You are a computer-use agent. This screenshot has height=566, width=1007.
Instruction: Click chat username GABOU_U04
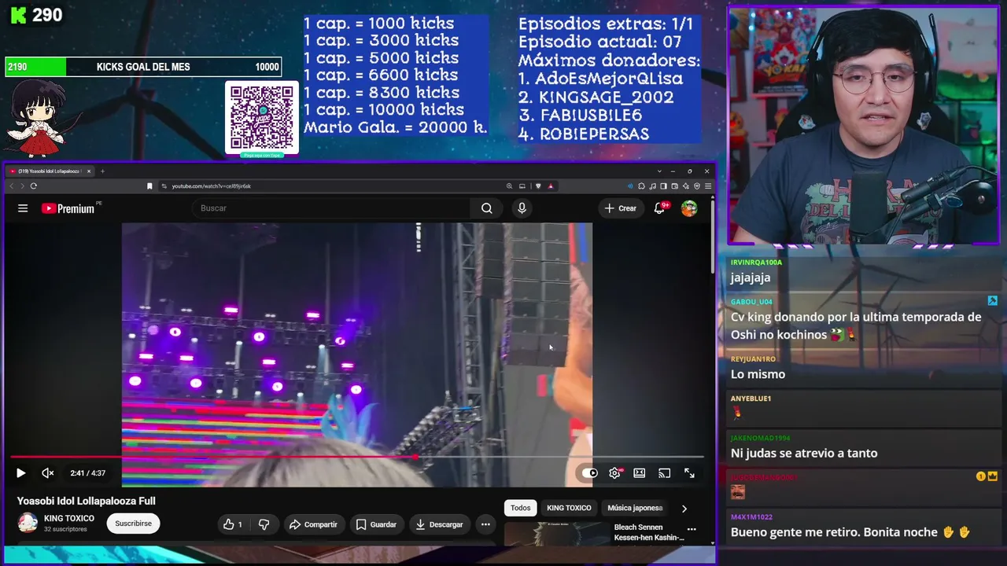751,302
